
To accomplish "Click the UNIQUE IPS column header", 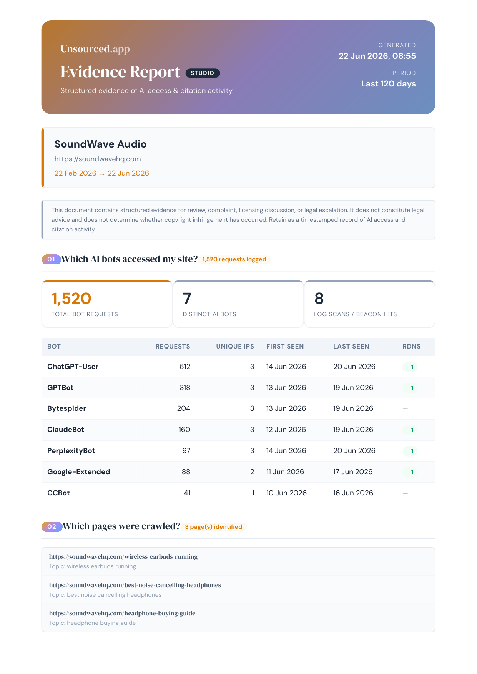I will click(235, 347).
